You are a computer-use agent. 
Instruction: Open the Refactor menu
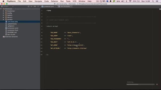click(55, 1)
